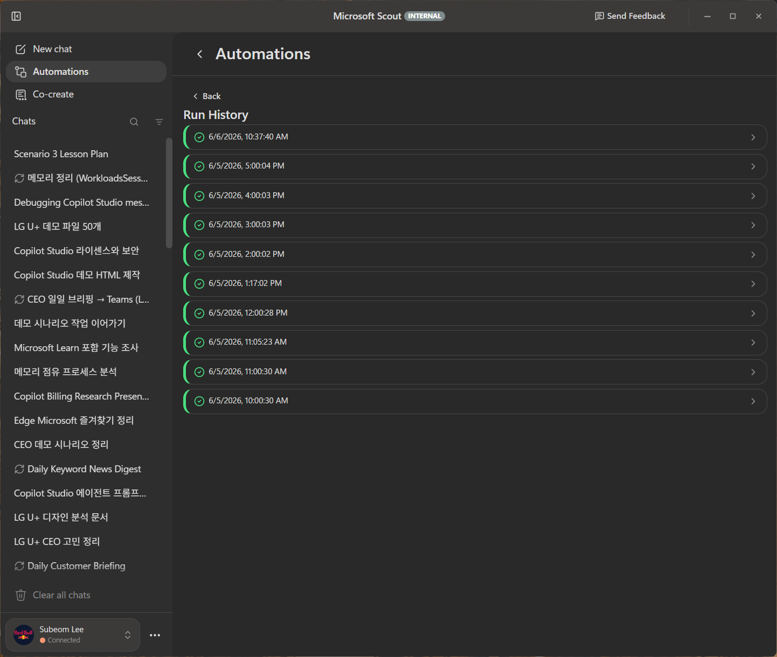Viewport: 777px width, 657px height.
Task: Click the sync icon beside Daily Customer Briefing
Action: tap(19, 566)
